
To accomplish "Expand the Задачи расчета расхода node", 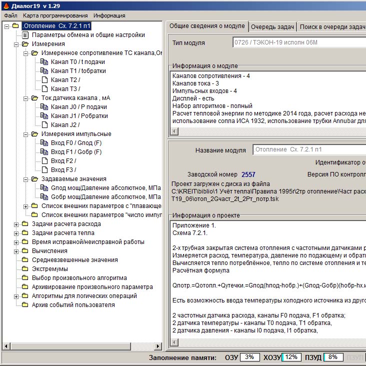I will 16,224.
